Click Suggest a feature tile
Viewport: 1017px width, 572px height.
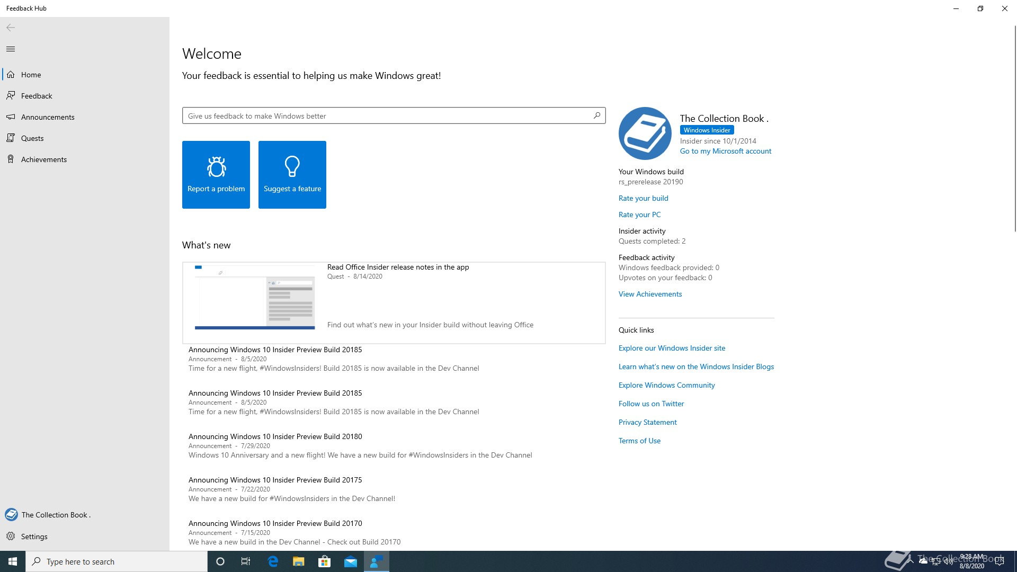[292, 175]
